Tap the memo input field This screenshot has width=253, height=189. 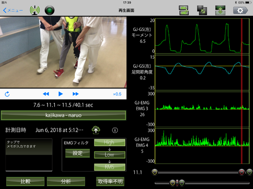[29, 155]
